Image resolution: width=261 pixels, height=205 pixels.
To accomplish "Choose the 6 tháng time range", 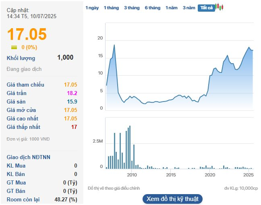I will (152, 8).
